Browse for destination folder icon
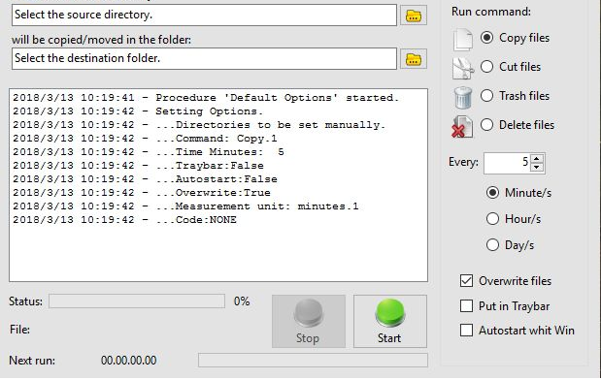This screenshot has width=601, height=380. [x=414, y=59]
